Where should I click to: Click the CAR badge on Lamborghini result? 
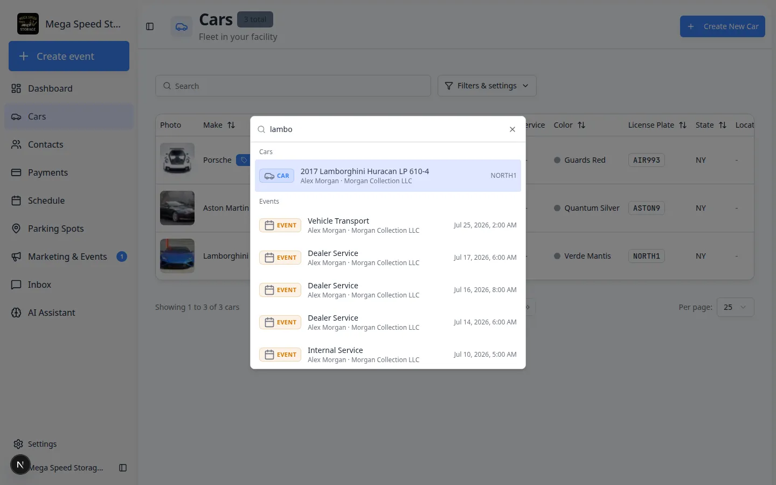point(276,176)
